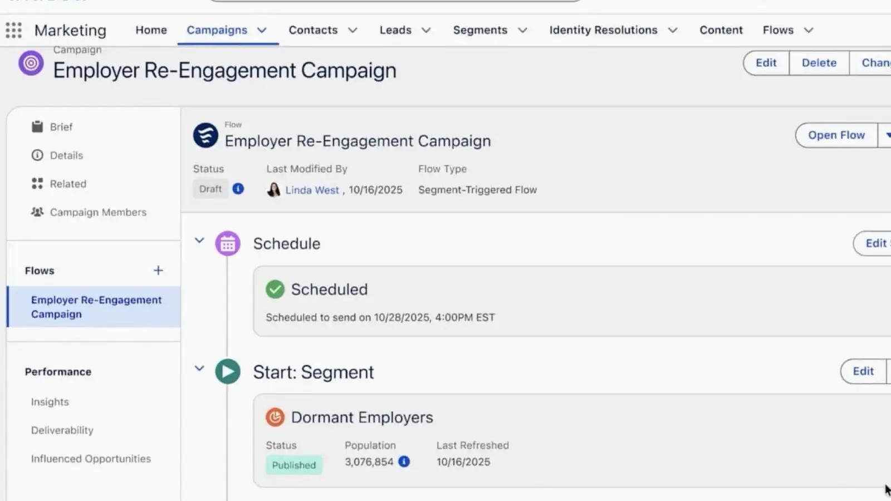
Task: Click the Open Flow button
Action: point(836,135)
